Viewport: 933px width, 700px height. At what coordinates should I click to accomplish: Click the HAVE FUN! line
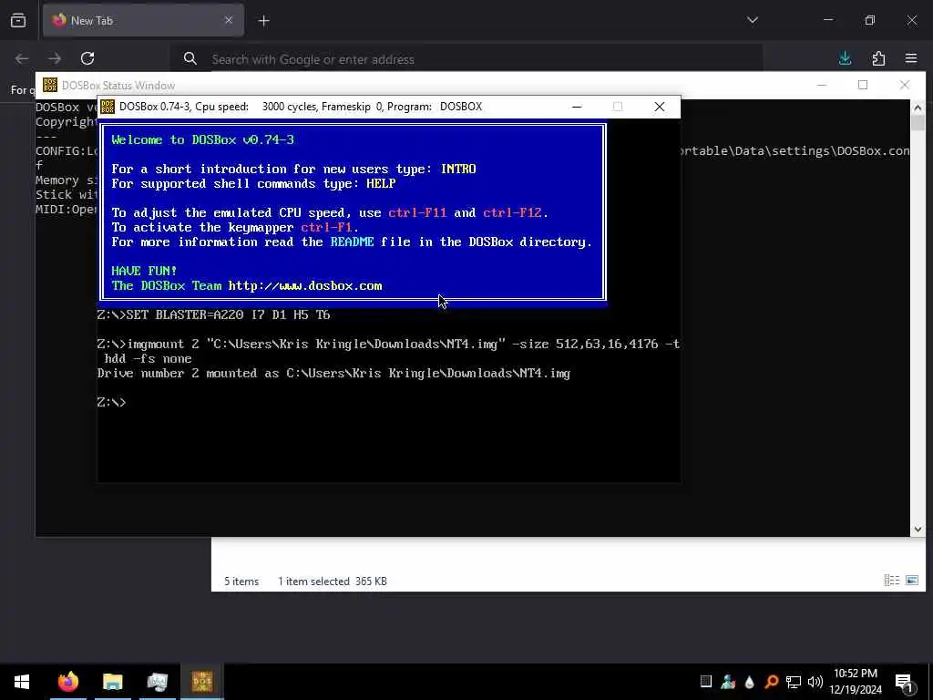click(144, 271)
